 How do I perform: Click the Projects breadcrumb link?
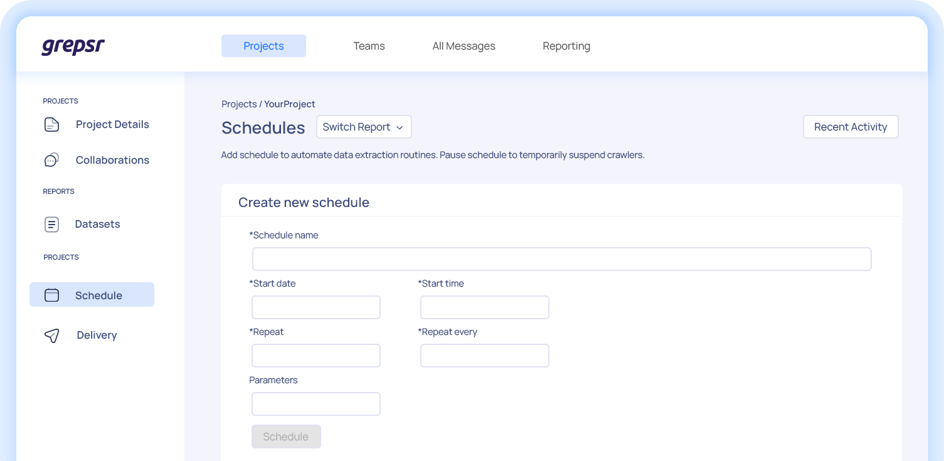[239, 104]
